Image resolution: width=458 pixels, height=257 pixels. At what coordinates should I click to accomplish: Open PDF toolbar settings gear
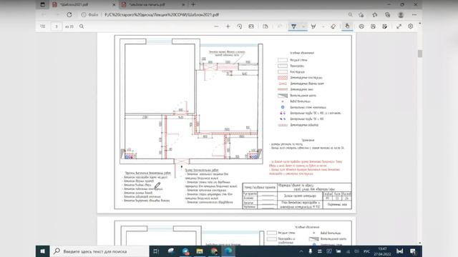click(410, 26)
